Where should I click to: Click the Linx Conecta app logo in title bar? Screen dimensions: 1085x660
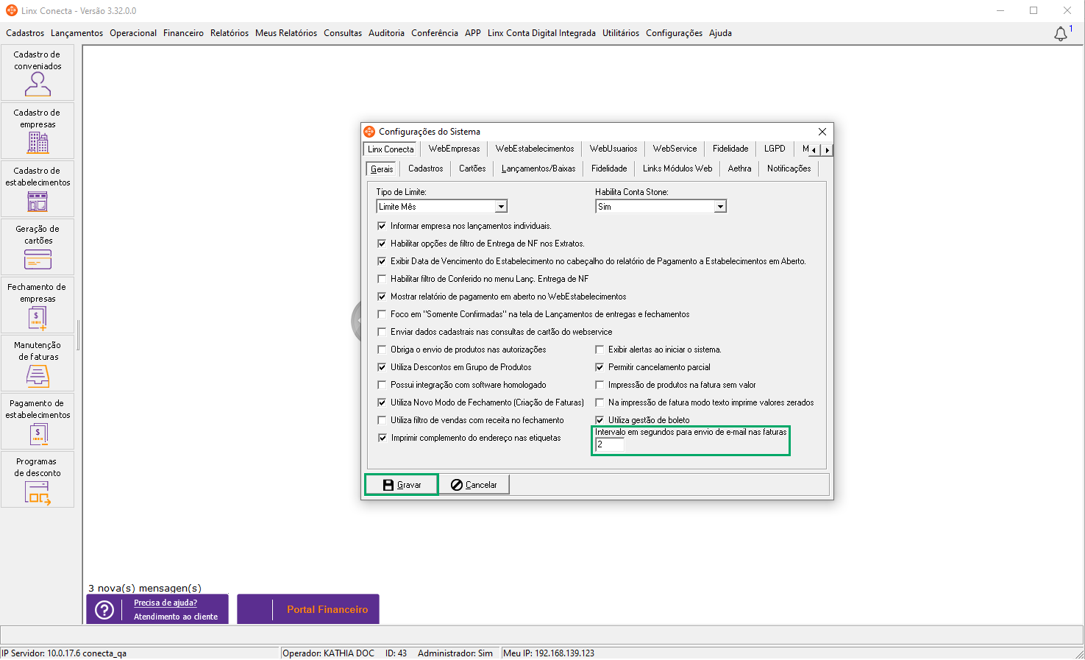pyautogui.click(x=12, y=10)
